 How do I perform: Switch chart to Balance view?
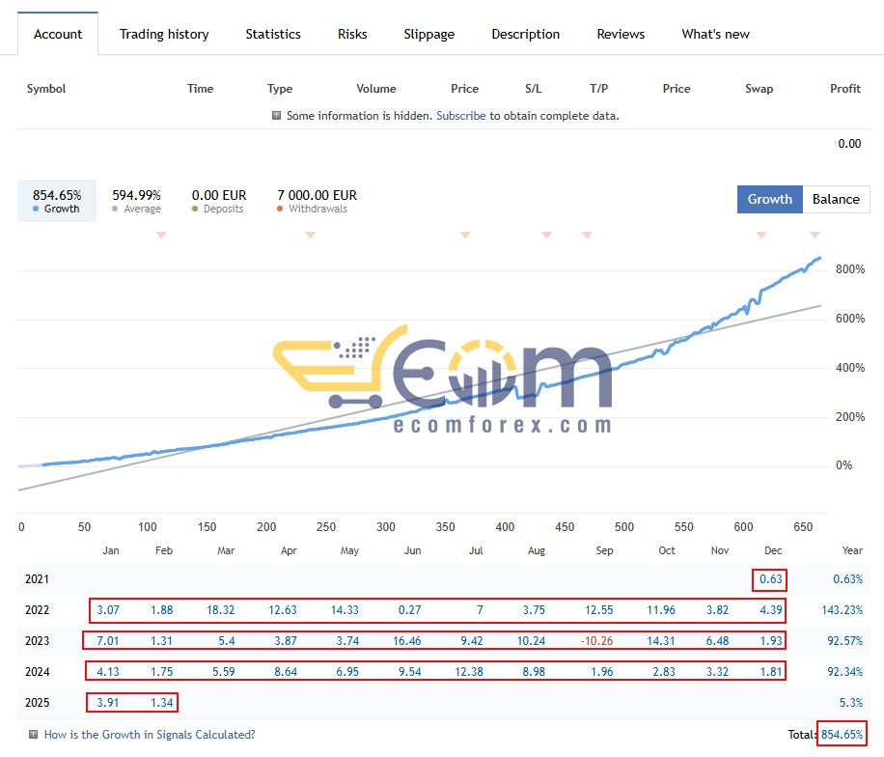[836, 199]
